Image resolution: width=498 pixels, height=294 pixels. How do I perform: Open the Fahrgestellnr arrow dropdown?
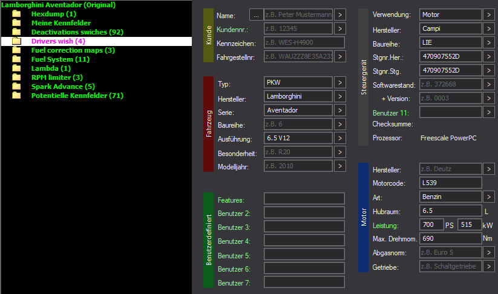point(340,56)
